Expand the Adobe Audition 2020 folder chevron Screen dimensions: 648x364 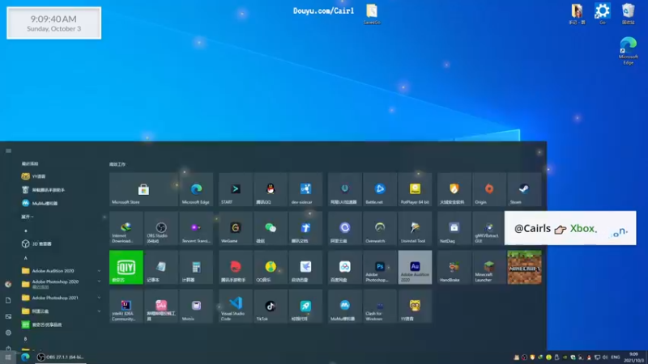(x=99, y=271)
